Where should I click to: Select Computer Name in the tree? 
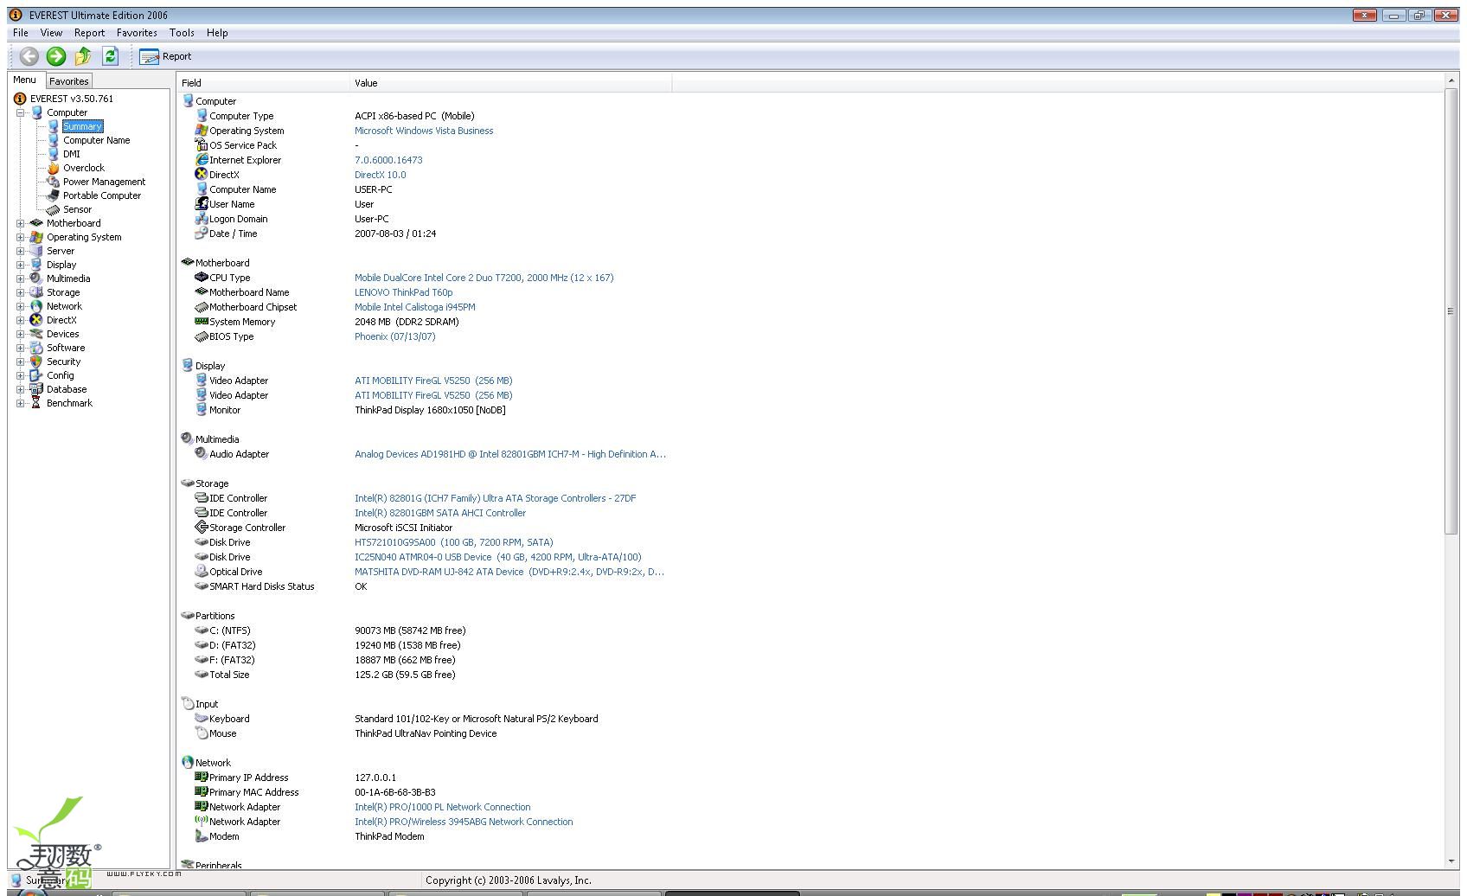pyautogui.click(x=96, y=140)
